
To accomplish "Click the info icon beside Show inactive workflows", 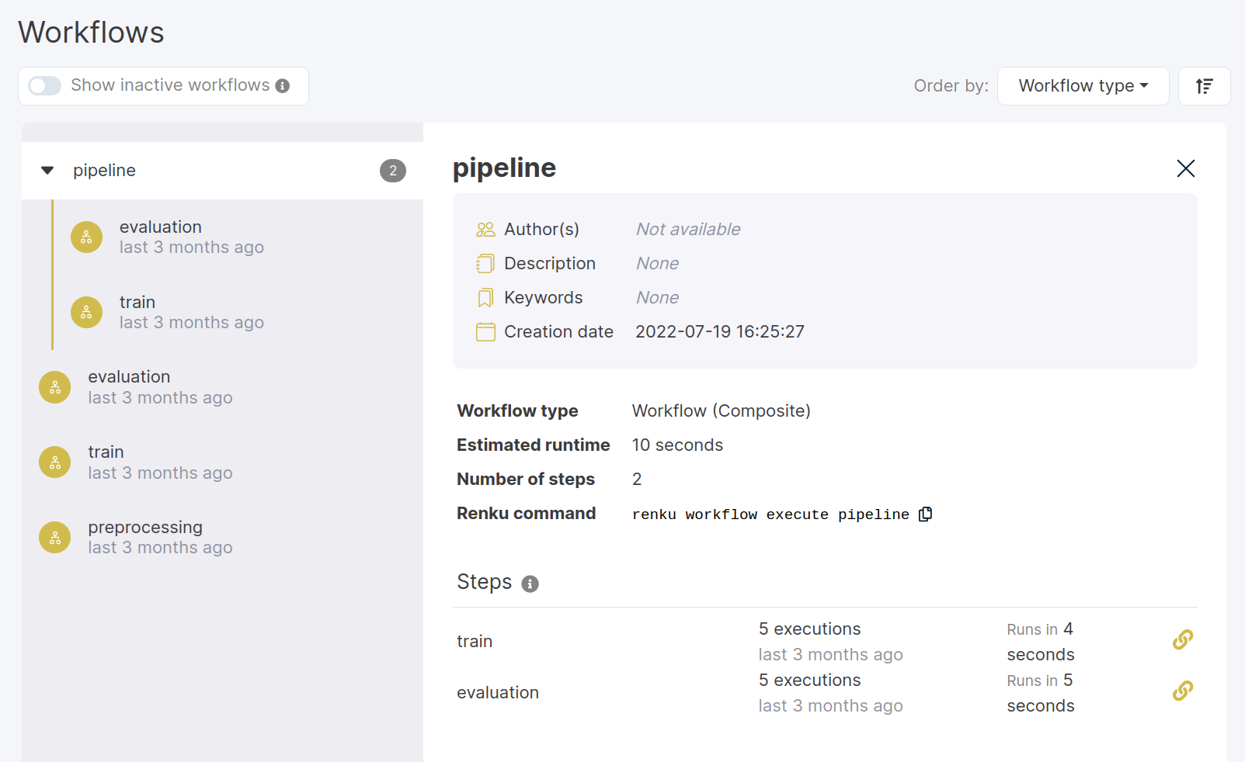I will [x=283, y=86].
